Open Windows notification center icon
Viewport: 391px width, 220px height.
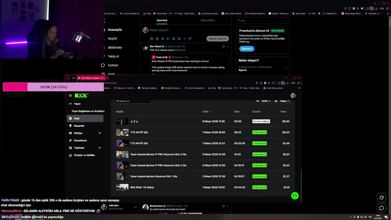point(387,217)
